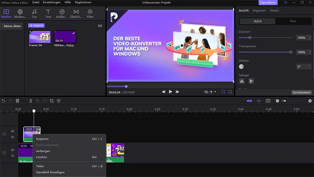Image resolution: width=314 pixels, height=177 pixels.
Task: Click the split clip tool icon
Action: click(30, 101)
